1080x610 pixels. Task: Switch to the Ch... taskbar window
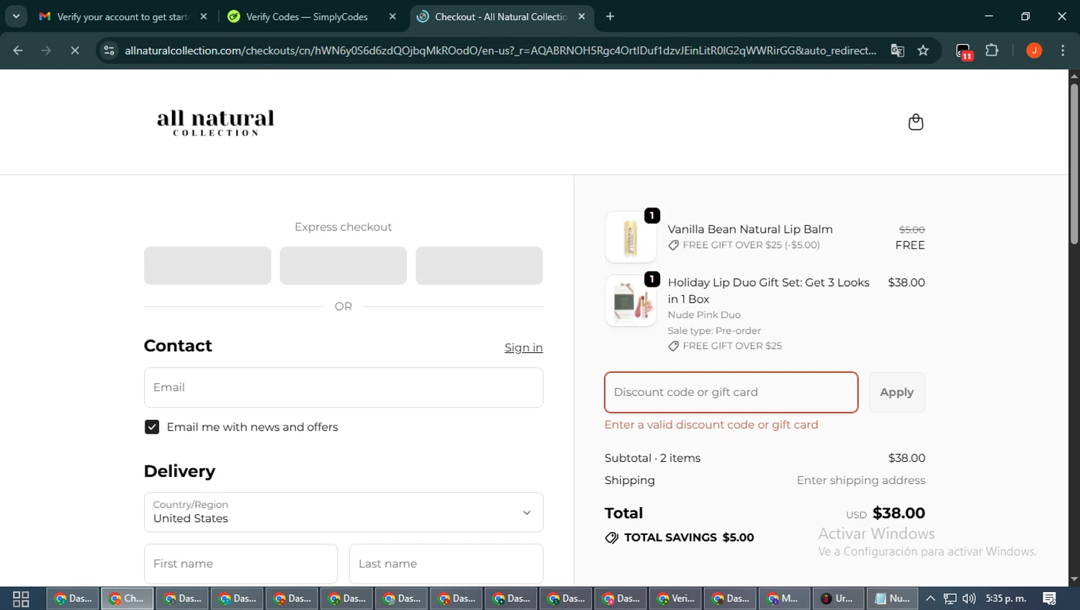(127, 598)
